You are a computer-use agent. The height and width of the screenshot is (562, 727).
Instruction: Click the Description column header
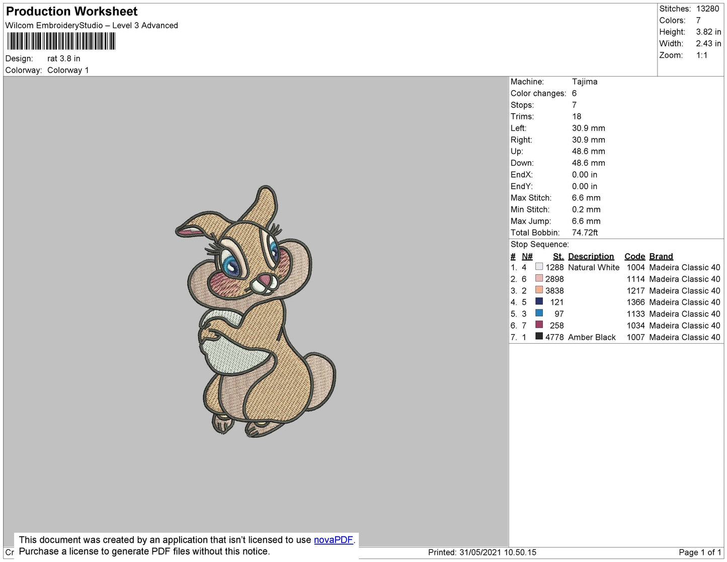(x=591, y=256)
